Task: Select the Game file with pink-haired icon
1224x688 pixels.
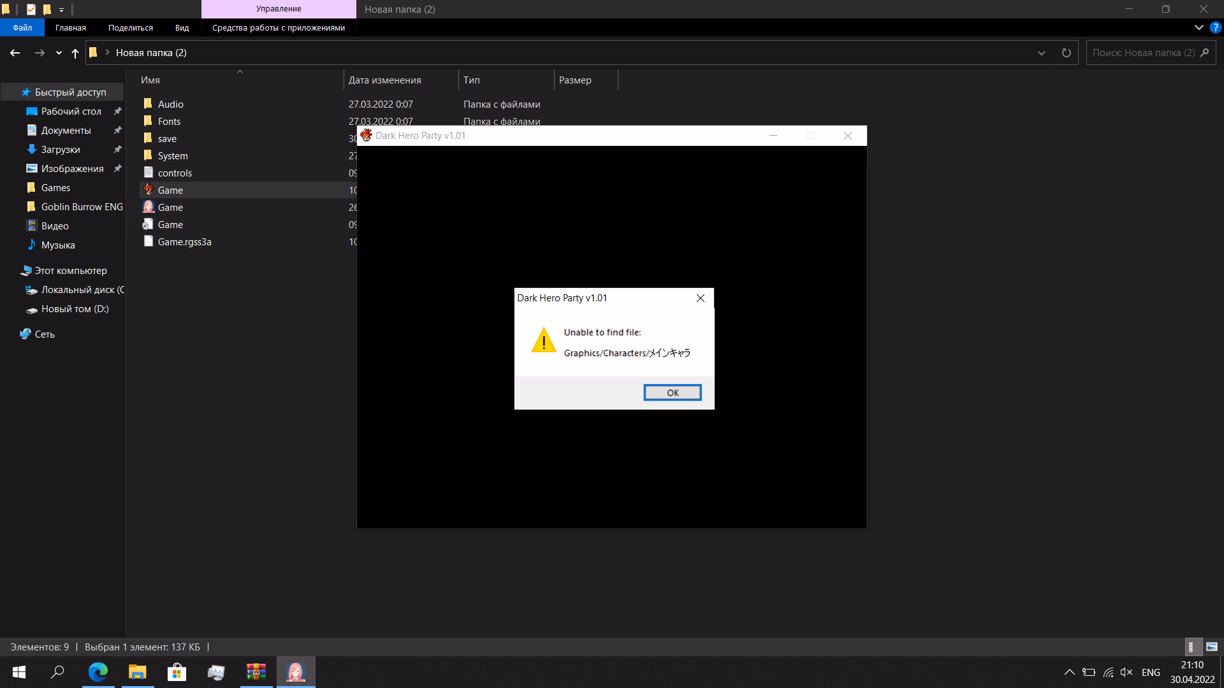Action: tap(170, 207)
